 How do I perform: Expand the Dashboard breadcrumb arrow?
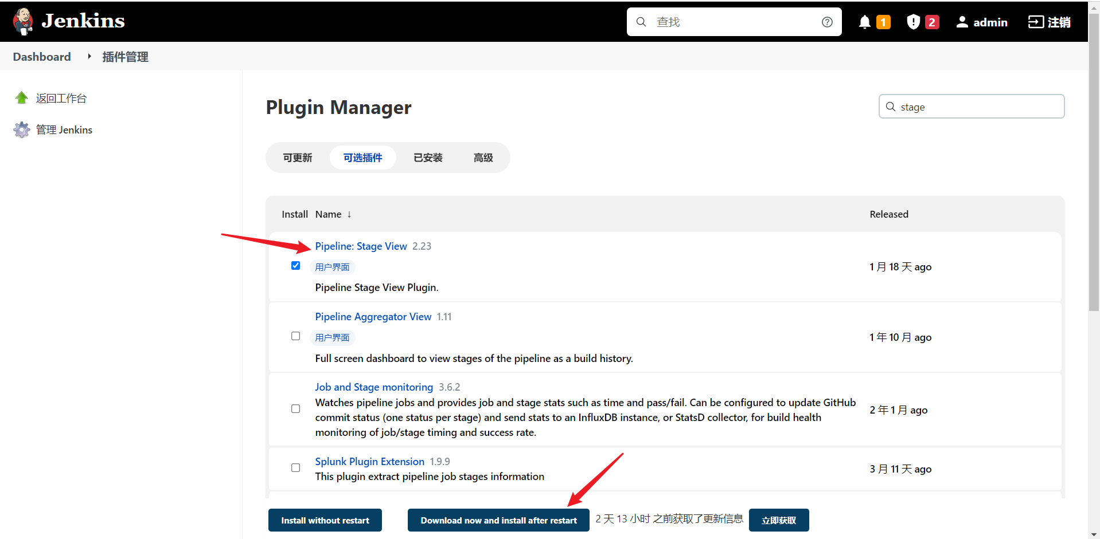point(89,56)
